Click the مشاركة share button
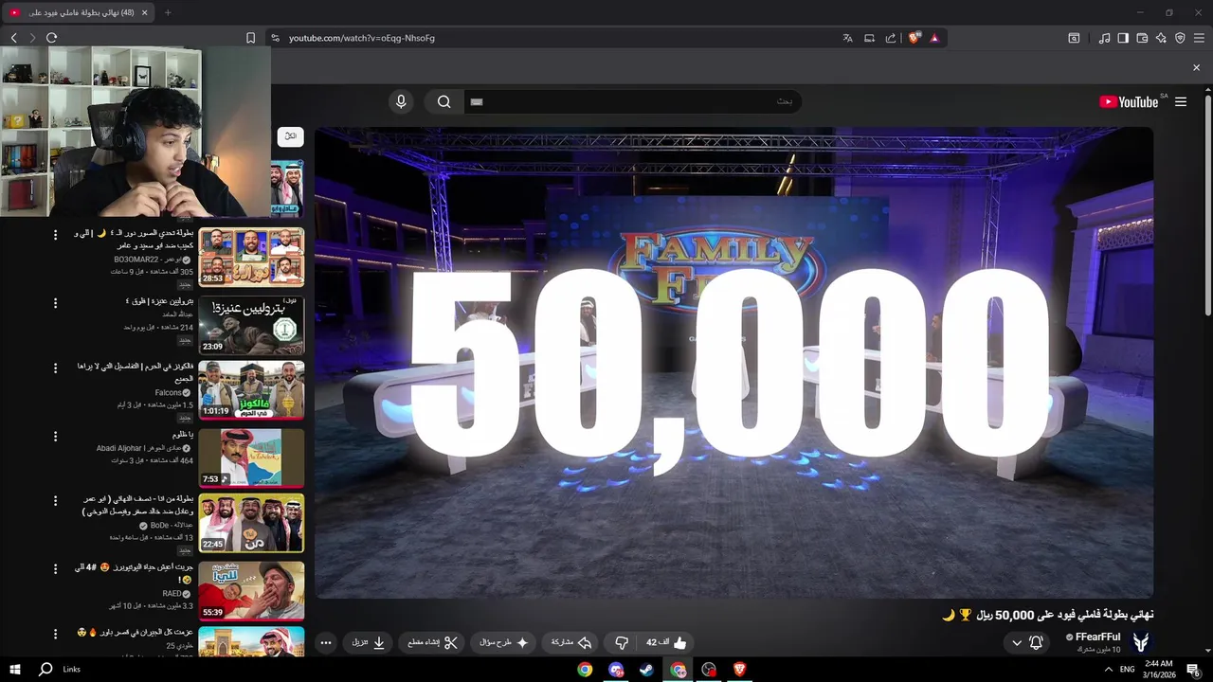The height and width of the screenshot is (682, 1213). [571, 642]
